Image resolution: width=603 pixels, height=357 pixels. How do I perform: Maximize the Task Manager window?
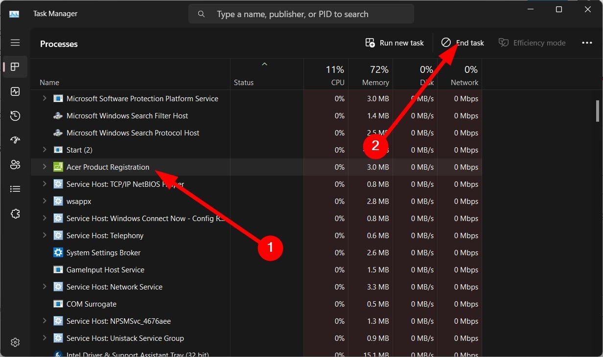pos(559,9)
